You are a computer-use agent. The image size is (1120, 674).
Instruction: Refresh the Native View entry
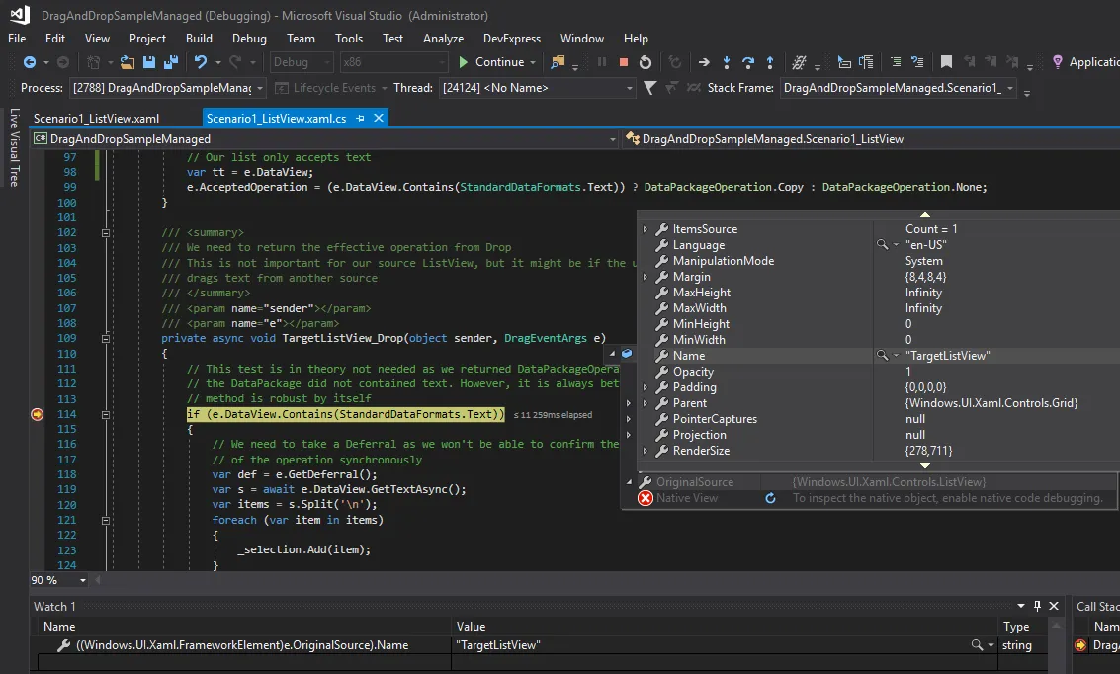tap(771, 498)
